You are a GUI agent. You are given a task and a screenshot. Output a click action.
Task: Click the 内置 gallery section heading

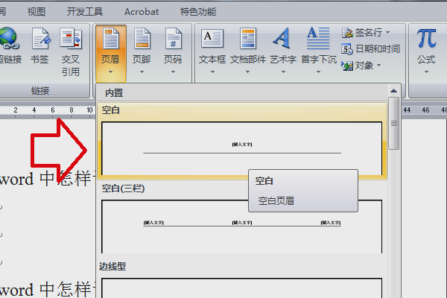click(114, 93)
